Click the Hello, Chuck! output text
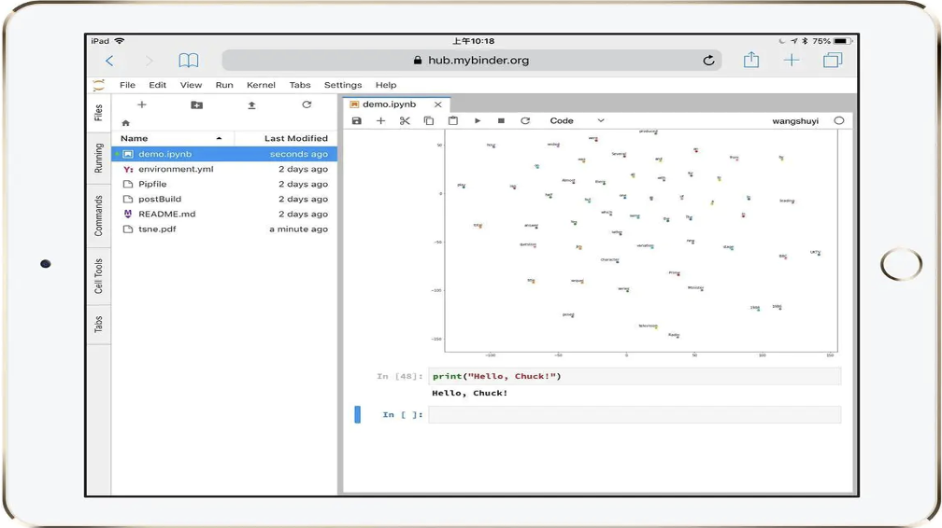Image resolution: width=942 pixels, height=528 pixels. coord(470,393)
